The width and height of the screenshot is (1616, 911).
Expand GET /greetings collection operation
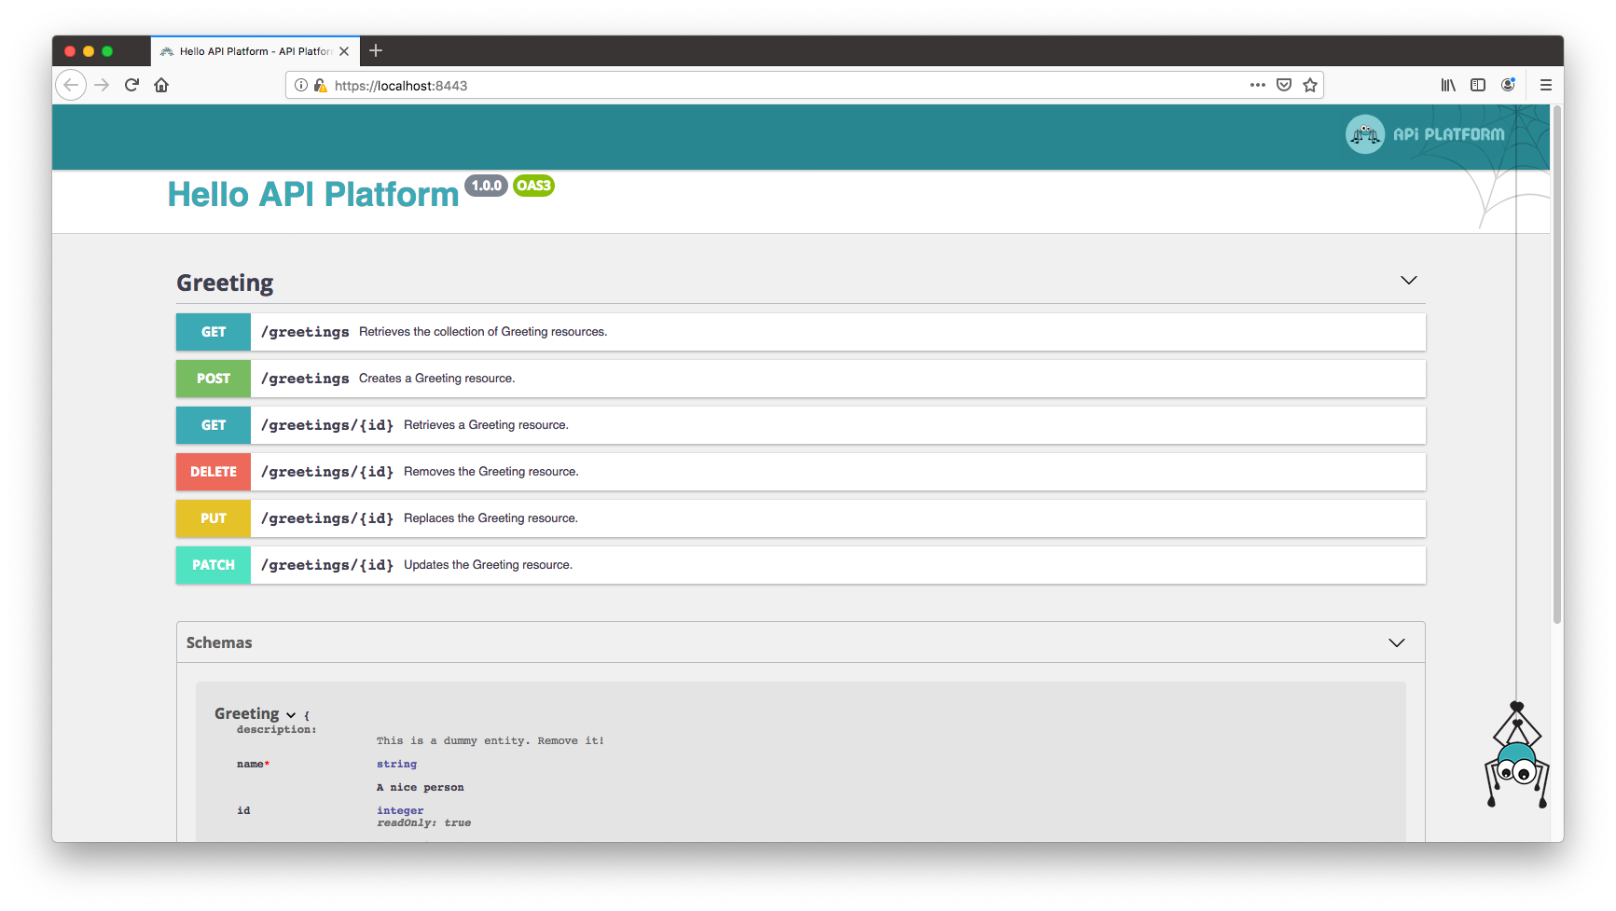point(801,332)
